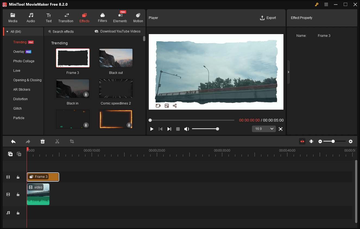
Task: Open the hamburger menu in the title bar
Action: coord(326,4)
